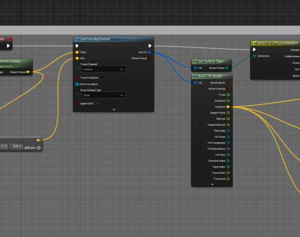Image resolution: width=300 pixels, height=237 pixels.
Task: Click the Initial Overlap output pin
Action: click(228, 89)
